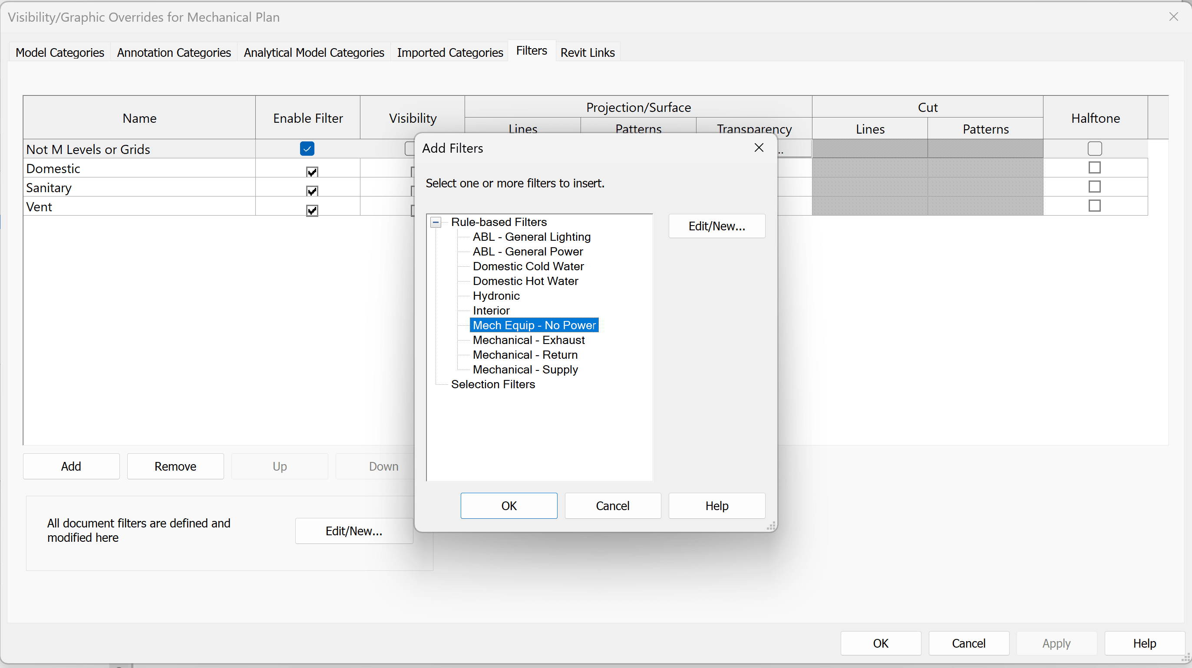Click Cancel in the Add Filters dialog
Viewport: 1192px width, 668px height.
(x=612, y=506)
